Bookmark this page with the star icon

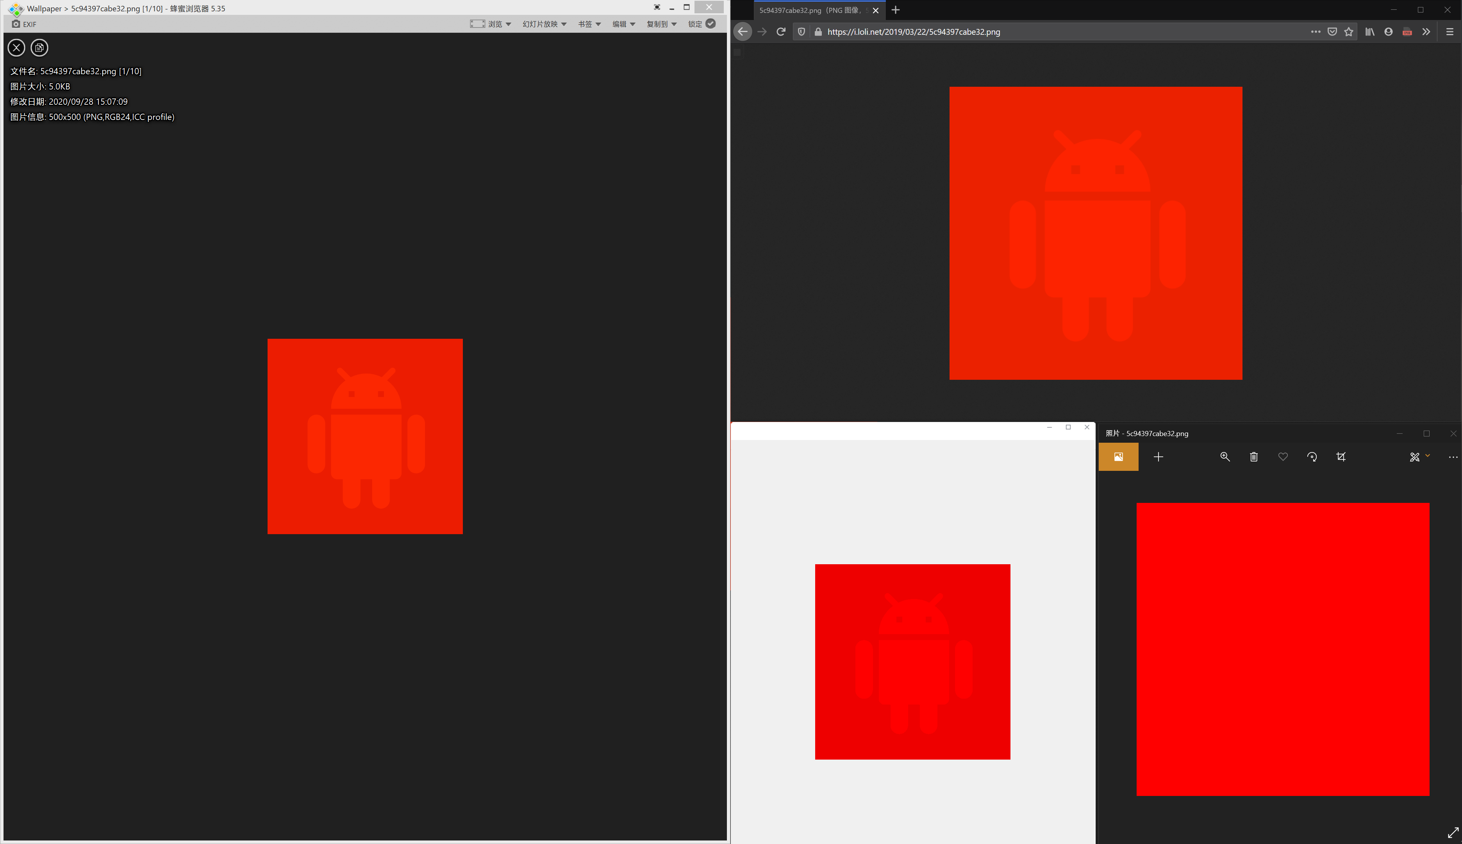[1349, 32]
